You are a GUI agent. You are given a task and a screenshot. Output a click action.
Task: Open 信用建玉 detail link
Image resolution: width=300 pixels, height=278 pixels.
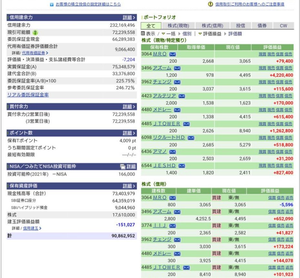[32, 228]
